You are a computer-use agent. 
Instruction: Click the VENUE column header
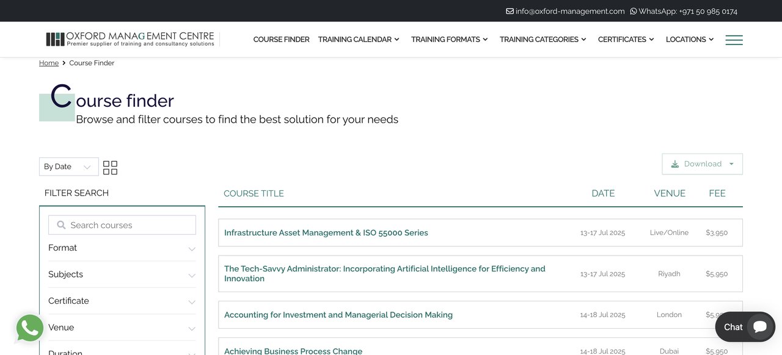tap(670, 193)
